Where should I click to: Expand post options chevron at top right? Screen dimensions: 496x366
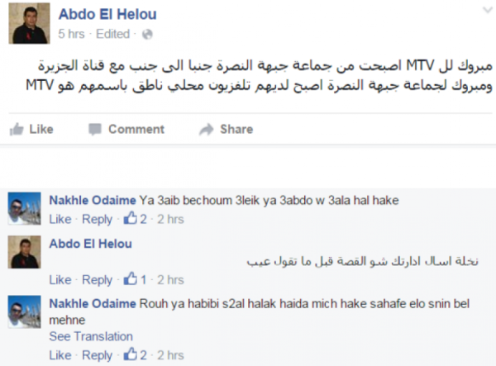click(x=488, y=10)
